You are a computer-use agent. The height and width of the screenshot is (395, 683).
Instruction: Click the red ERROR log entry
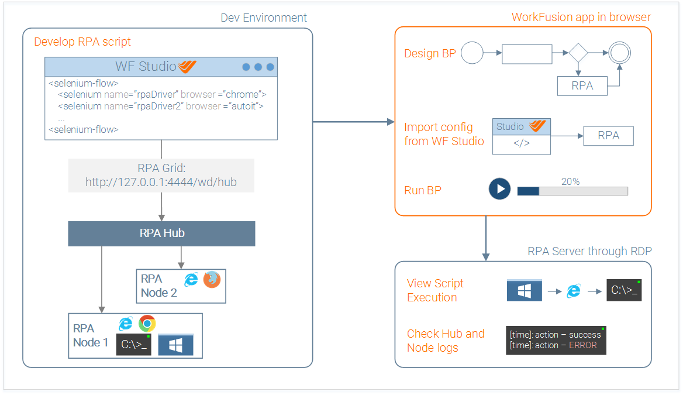coord(583,345)
